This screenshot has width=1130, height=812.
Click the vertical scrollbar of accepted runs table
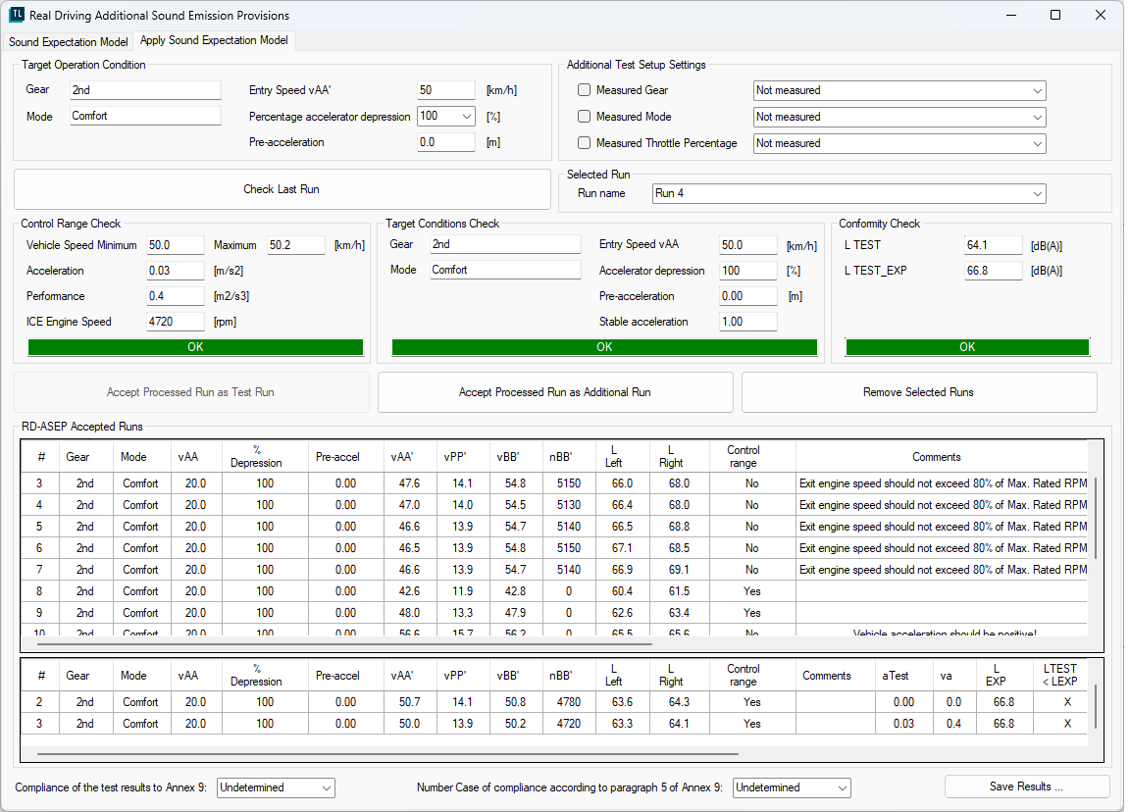point(1096,518)
